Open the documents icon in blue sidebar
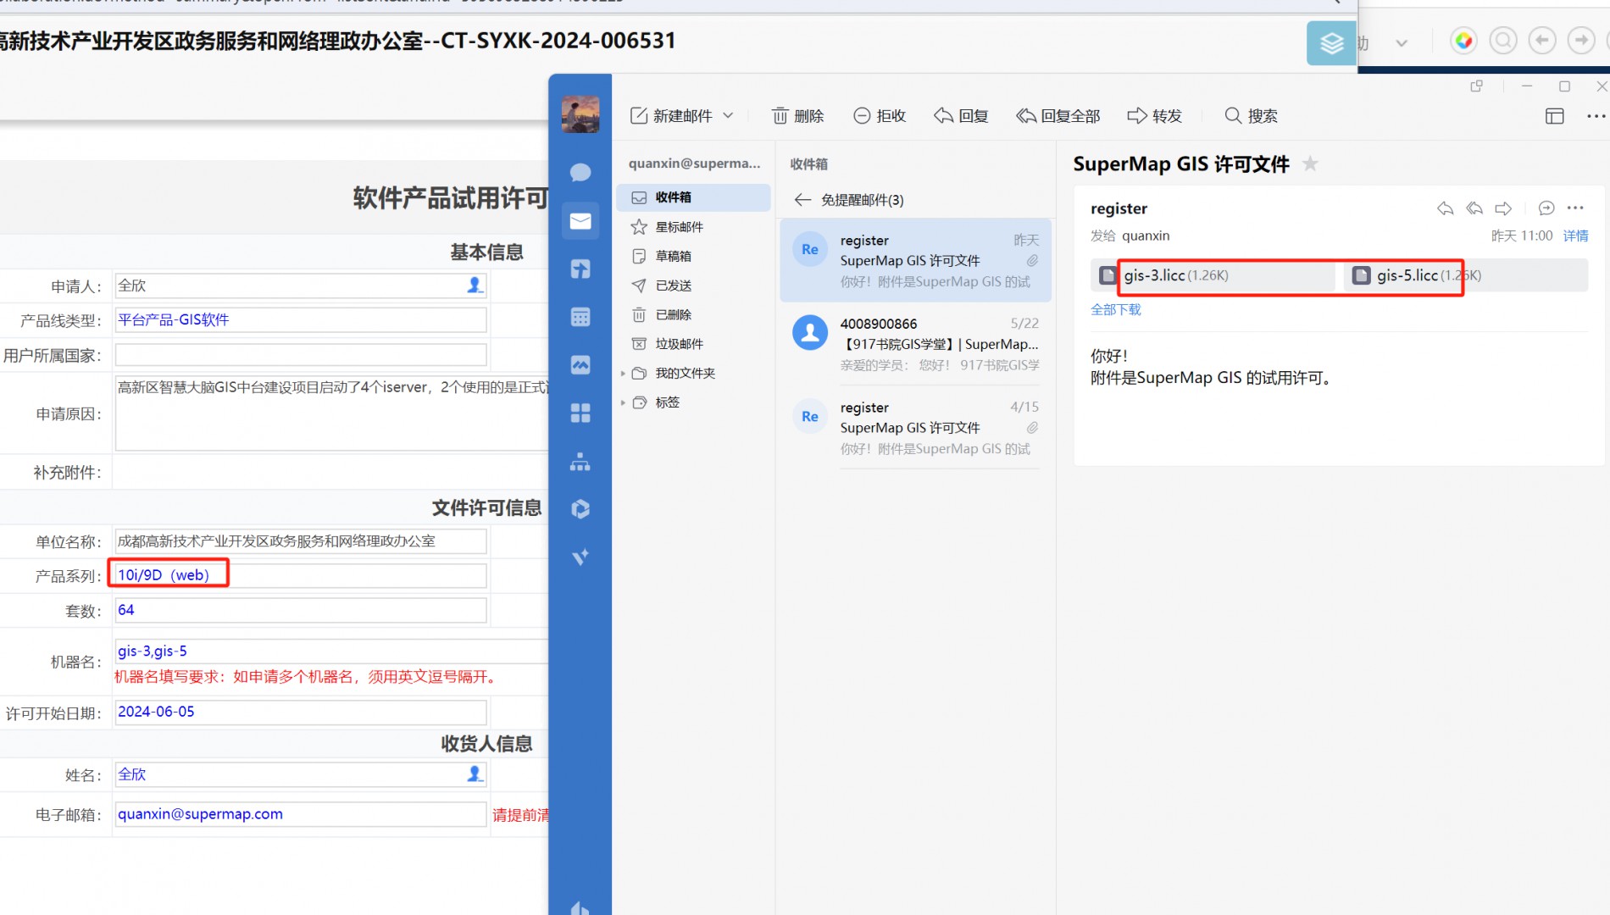Viewport: 1610px width, 915px height. tap(580, 269)
